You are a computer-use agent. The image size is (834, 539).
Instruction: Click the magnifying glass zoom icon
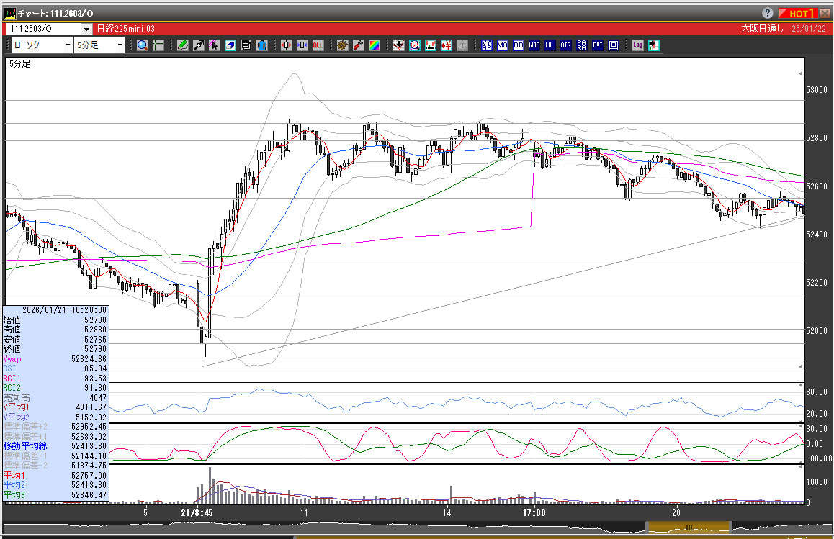(142, 45)
